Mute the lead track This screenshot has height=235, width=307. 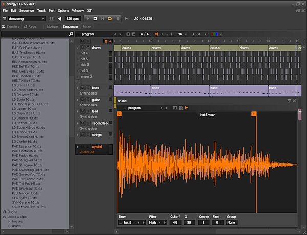point(82,111)
